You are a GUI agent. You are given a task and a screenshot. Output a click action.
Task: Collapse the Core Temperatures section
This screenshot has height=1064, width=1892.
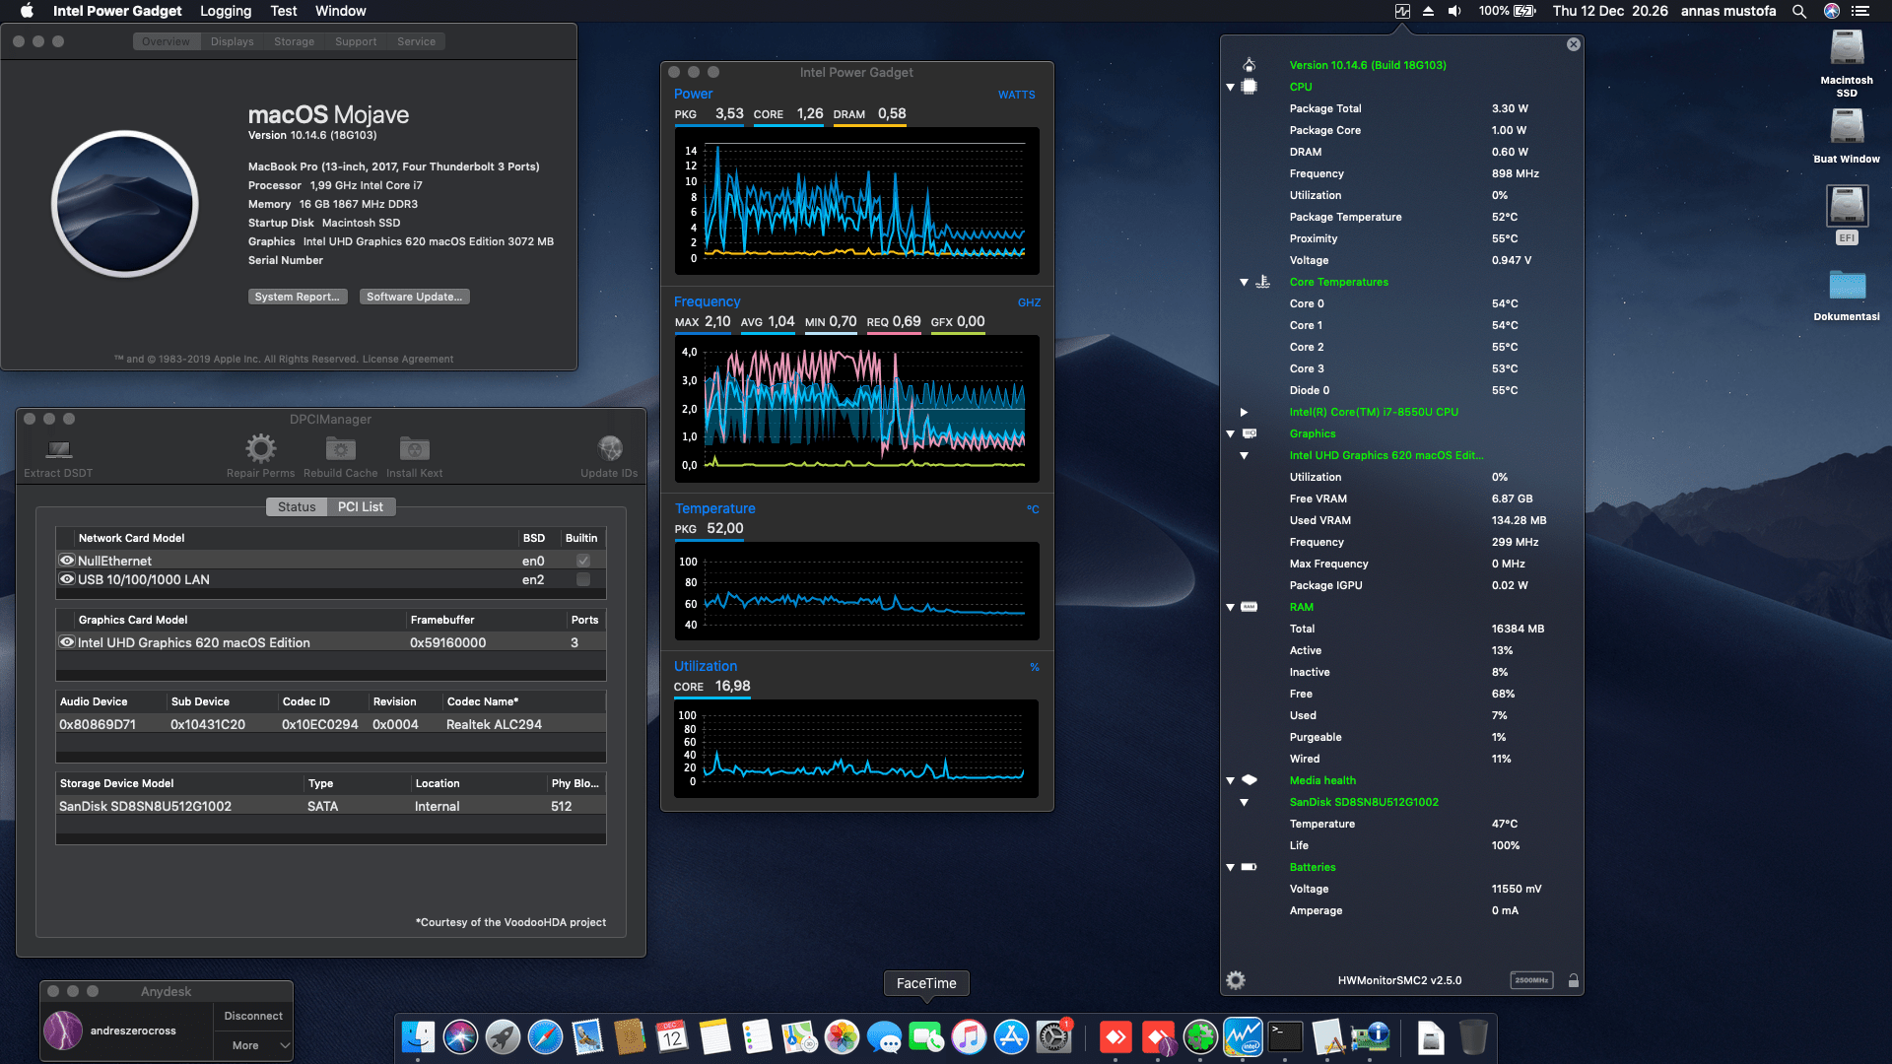pos(1244,282)
